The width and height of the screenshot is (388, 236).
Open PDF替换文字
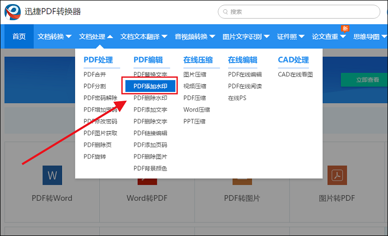pyautogui.click(x=151, y=74)
